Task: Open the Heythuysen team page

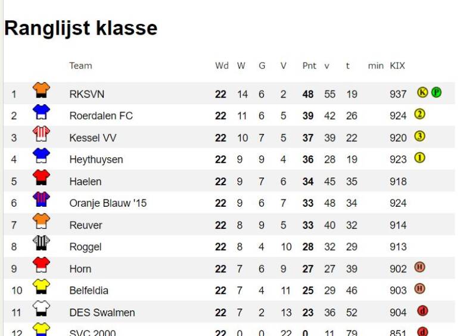Action: coord(96,159)
